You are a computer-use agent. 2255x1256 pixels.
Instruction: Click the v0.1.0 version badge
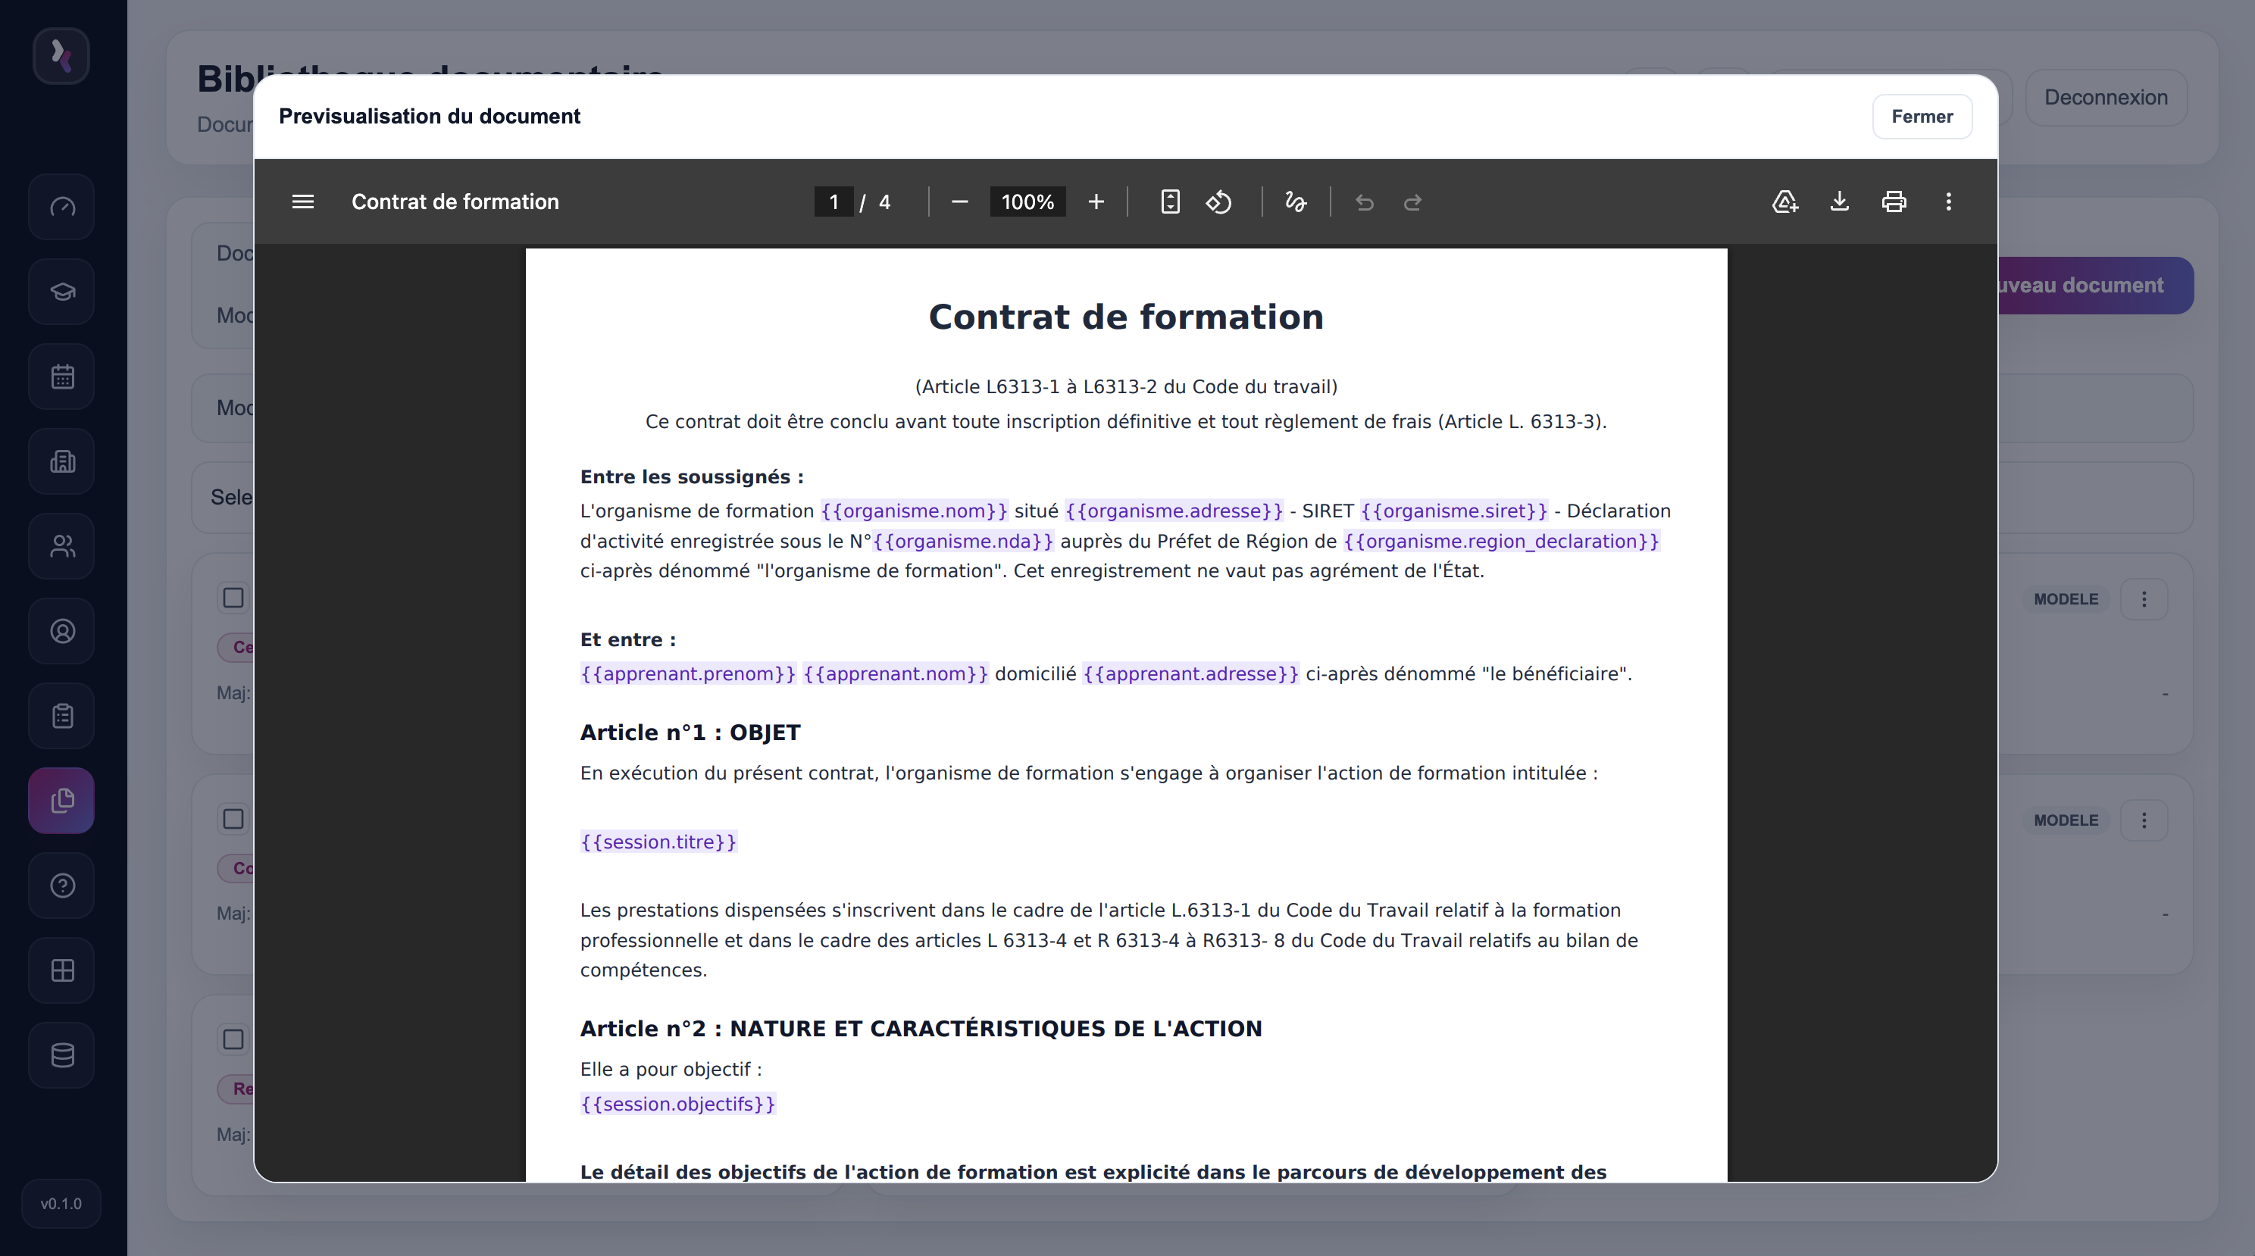click(61, 1204)
